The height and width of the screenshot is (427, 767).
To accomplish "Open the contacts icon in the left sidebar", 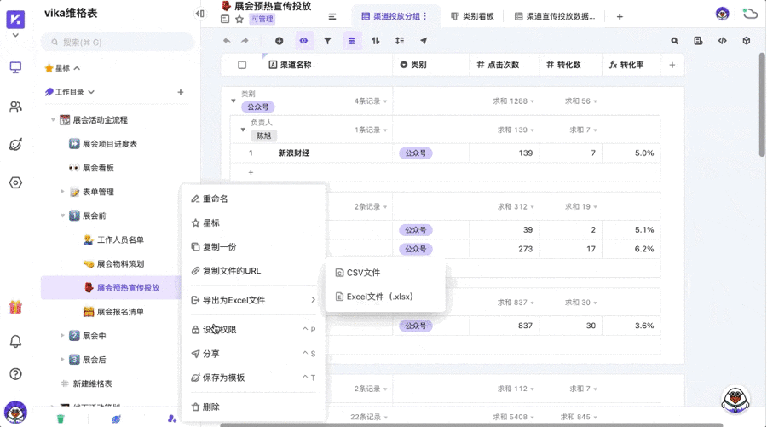I will (15, 107).
